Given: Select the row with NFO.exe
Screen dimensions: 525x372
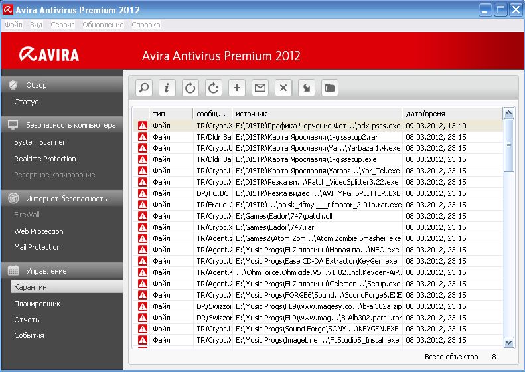Looking at the screenshot, I should pos(318,250).
